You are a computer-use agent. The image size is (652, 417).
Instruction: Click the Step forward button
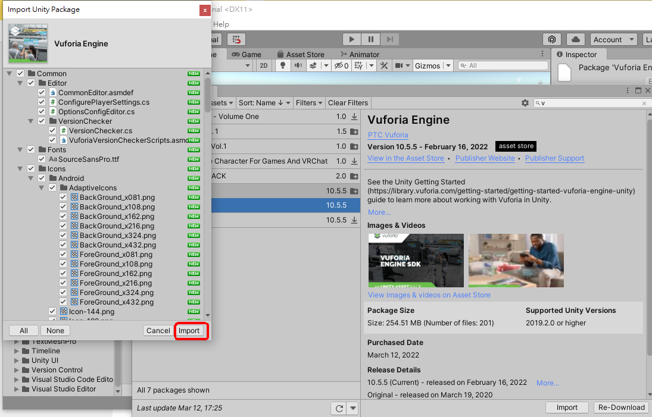[x=389, y=39]
